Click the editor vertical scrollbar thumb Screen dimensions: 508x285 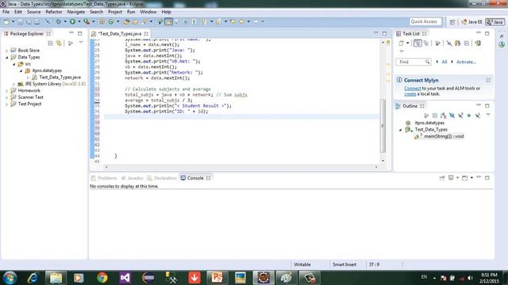pos(383,125)
